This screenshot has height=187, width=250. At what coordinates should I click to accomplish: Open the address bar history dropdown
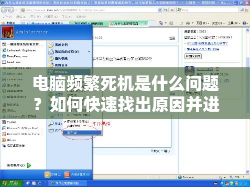click(x=160, y=10)
